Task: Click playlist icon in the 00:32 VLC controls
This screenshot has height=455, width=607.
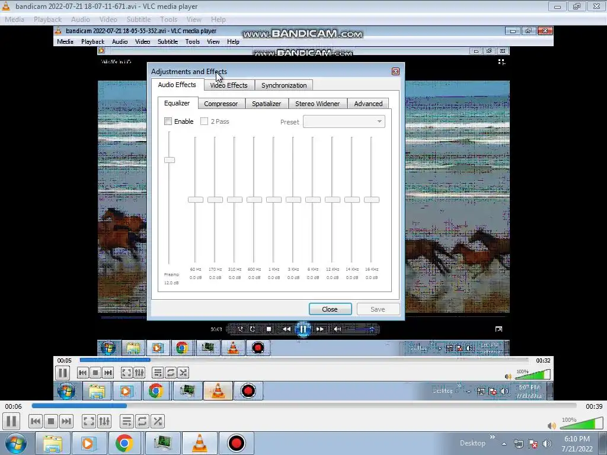Action: coord(158,373)
